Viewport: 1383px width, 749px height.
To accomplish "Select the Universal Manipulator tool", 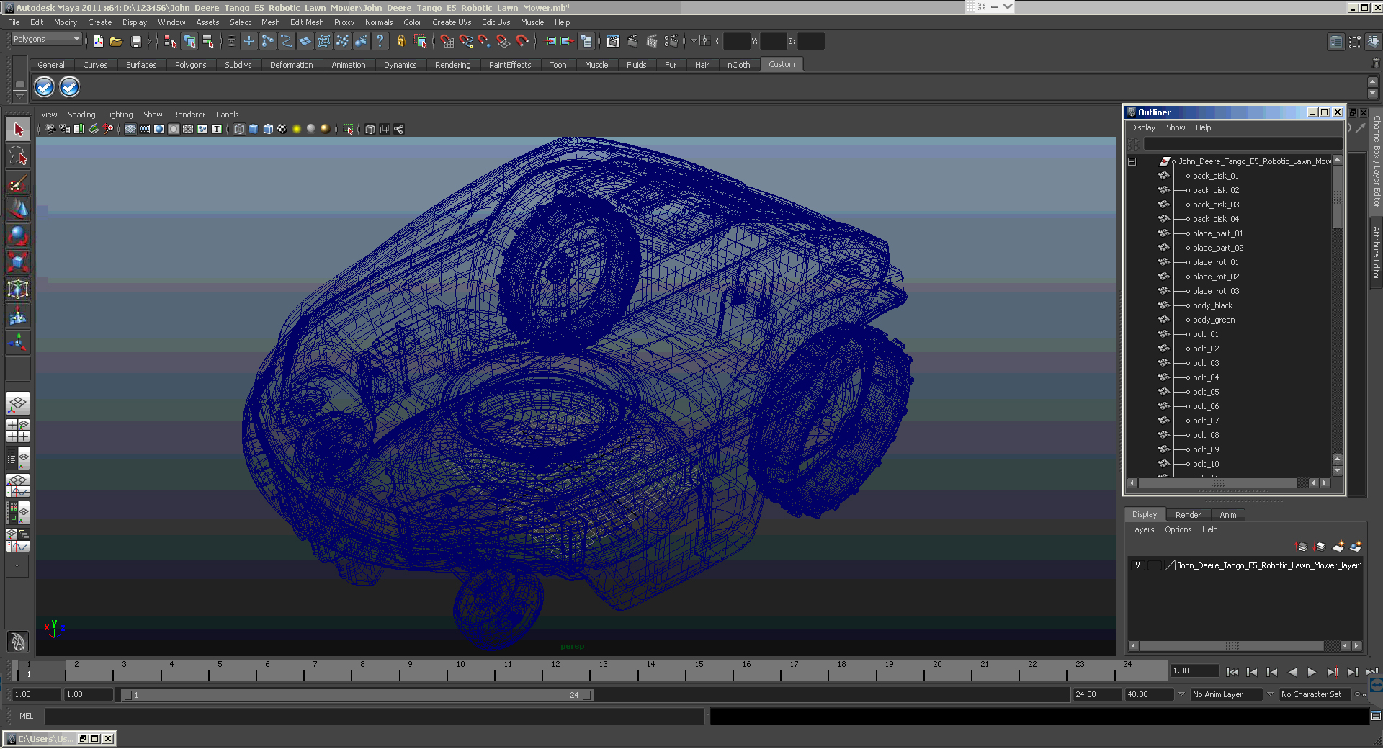I will click(18, 289).
